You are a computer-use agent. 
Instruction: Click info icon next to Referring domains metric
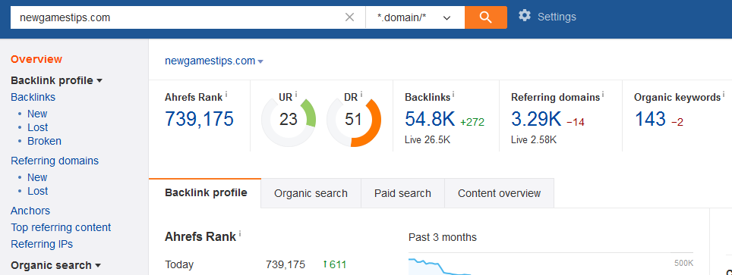coord(603,94)
